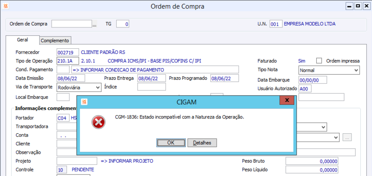This screenshot has width=372, height=176.
Task: Click the CGM-1836 error message text
Action: 179,117
